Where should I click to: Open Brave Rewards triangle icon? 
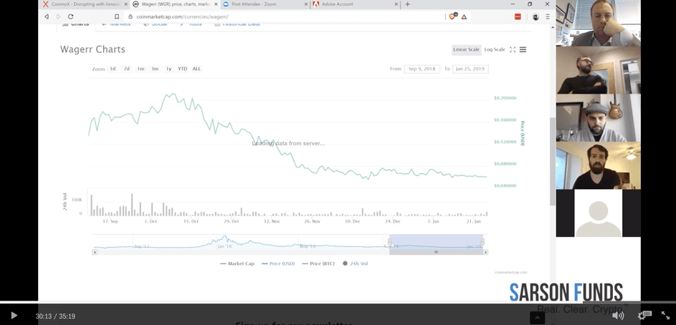coord(464,16)
